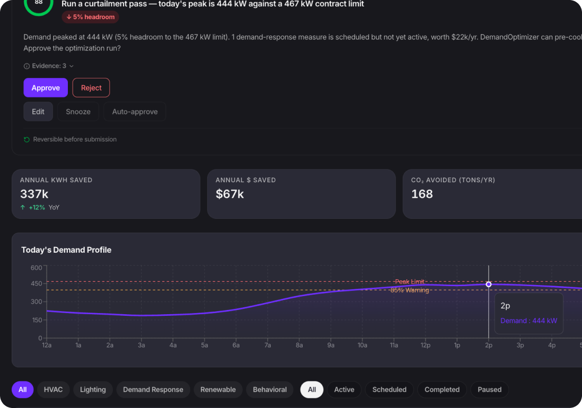Click the reversible green undo icon

point(27,139)
